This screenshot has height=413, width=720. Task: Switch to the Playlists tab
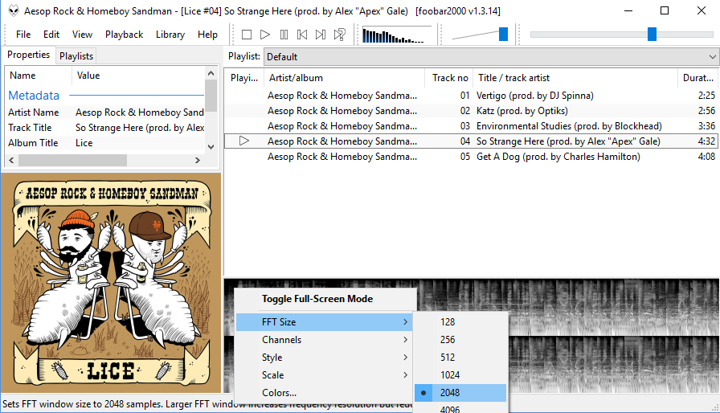pyautogui.click(x=76, y=56)
